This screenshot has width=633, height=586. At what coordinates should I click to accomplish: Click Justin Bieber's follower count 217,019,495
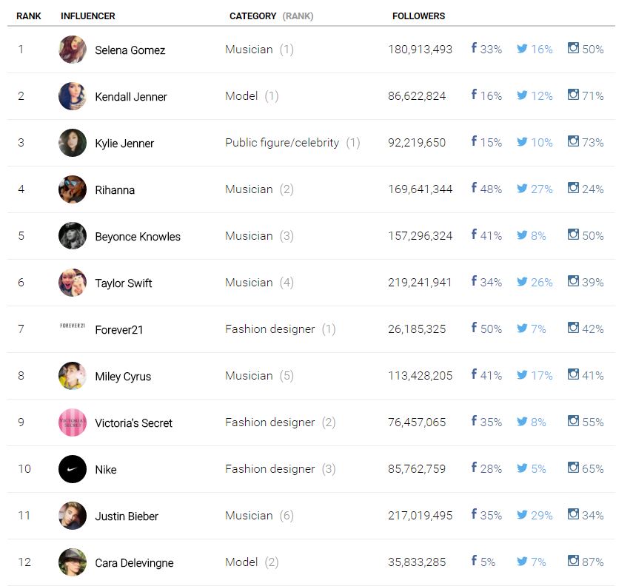[420, 516]
